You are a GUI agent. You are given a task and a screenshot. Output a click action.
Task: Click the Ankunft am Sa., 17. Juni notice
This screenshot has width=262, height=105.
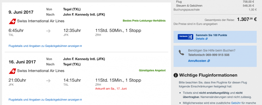(111, 88)
